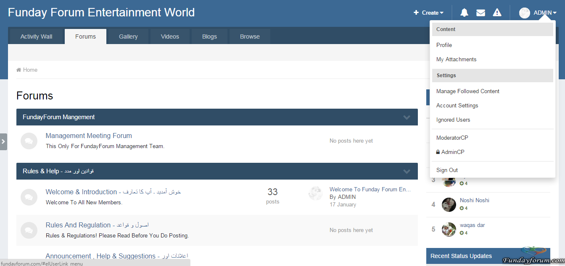Expand the left sidebar arrow handle
Screen dimensions: 565x266
tap(3, 142)
